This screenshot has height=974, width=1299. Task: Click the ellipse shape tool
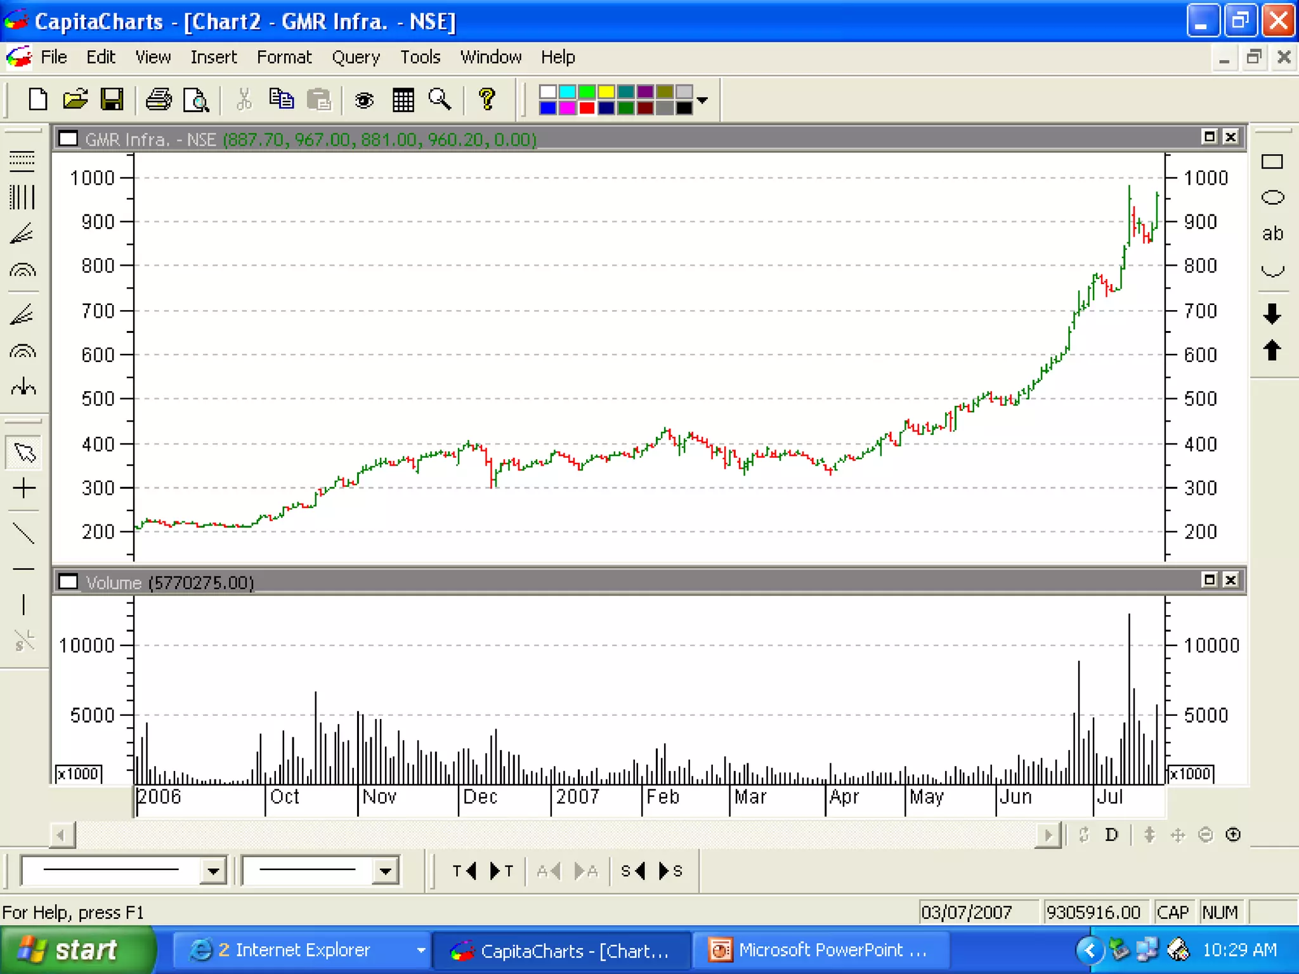click(1272, 197)
